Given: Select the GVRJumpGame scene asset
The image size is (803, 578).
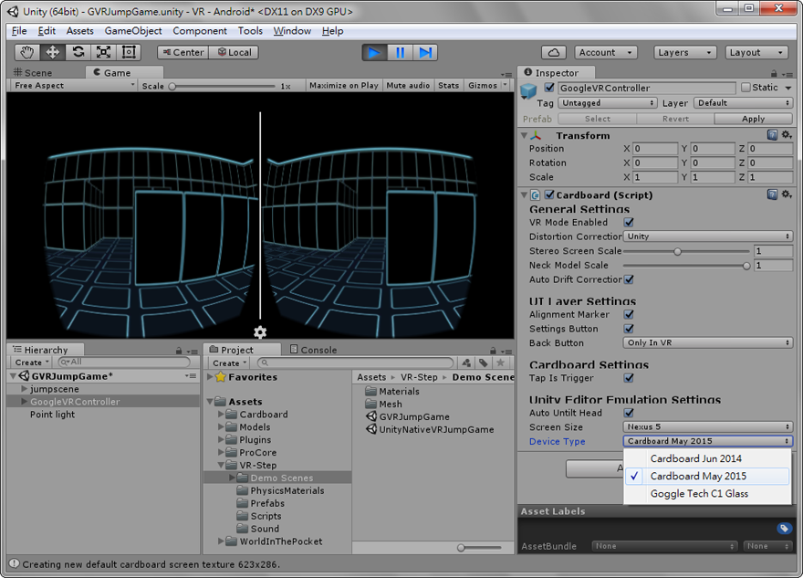Looking at the screenshot, I should [408, 416].
